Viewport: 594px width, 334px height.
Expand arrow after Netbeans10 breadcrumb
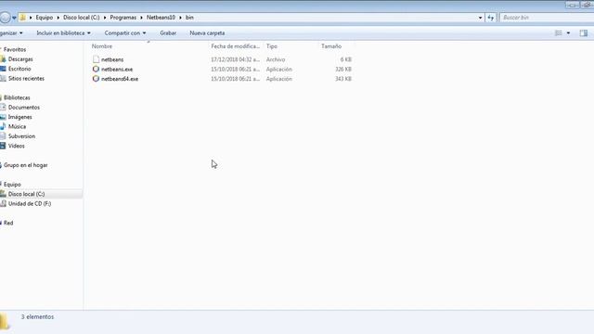coord(180,18)
